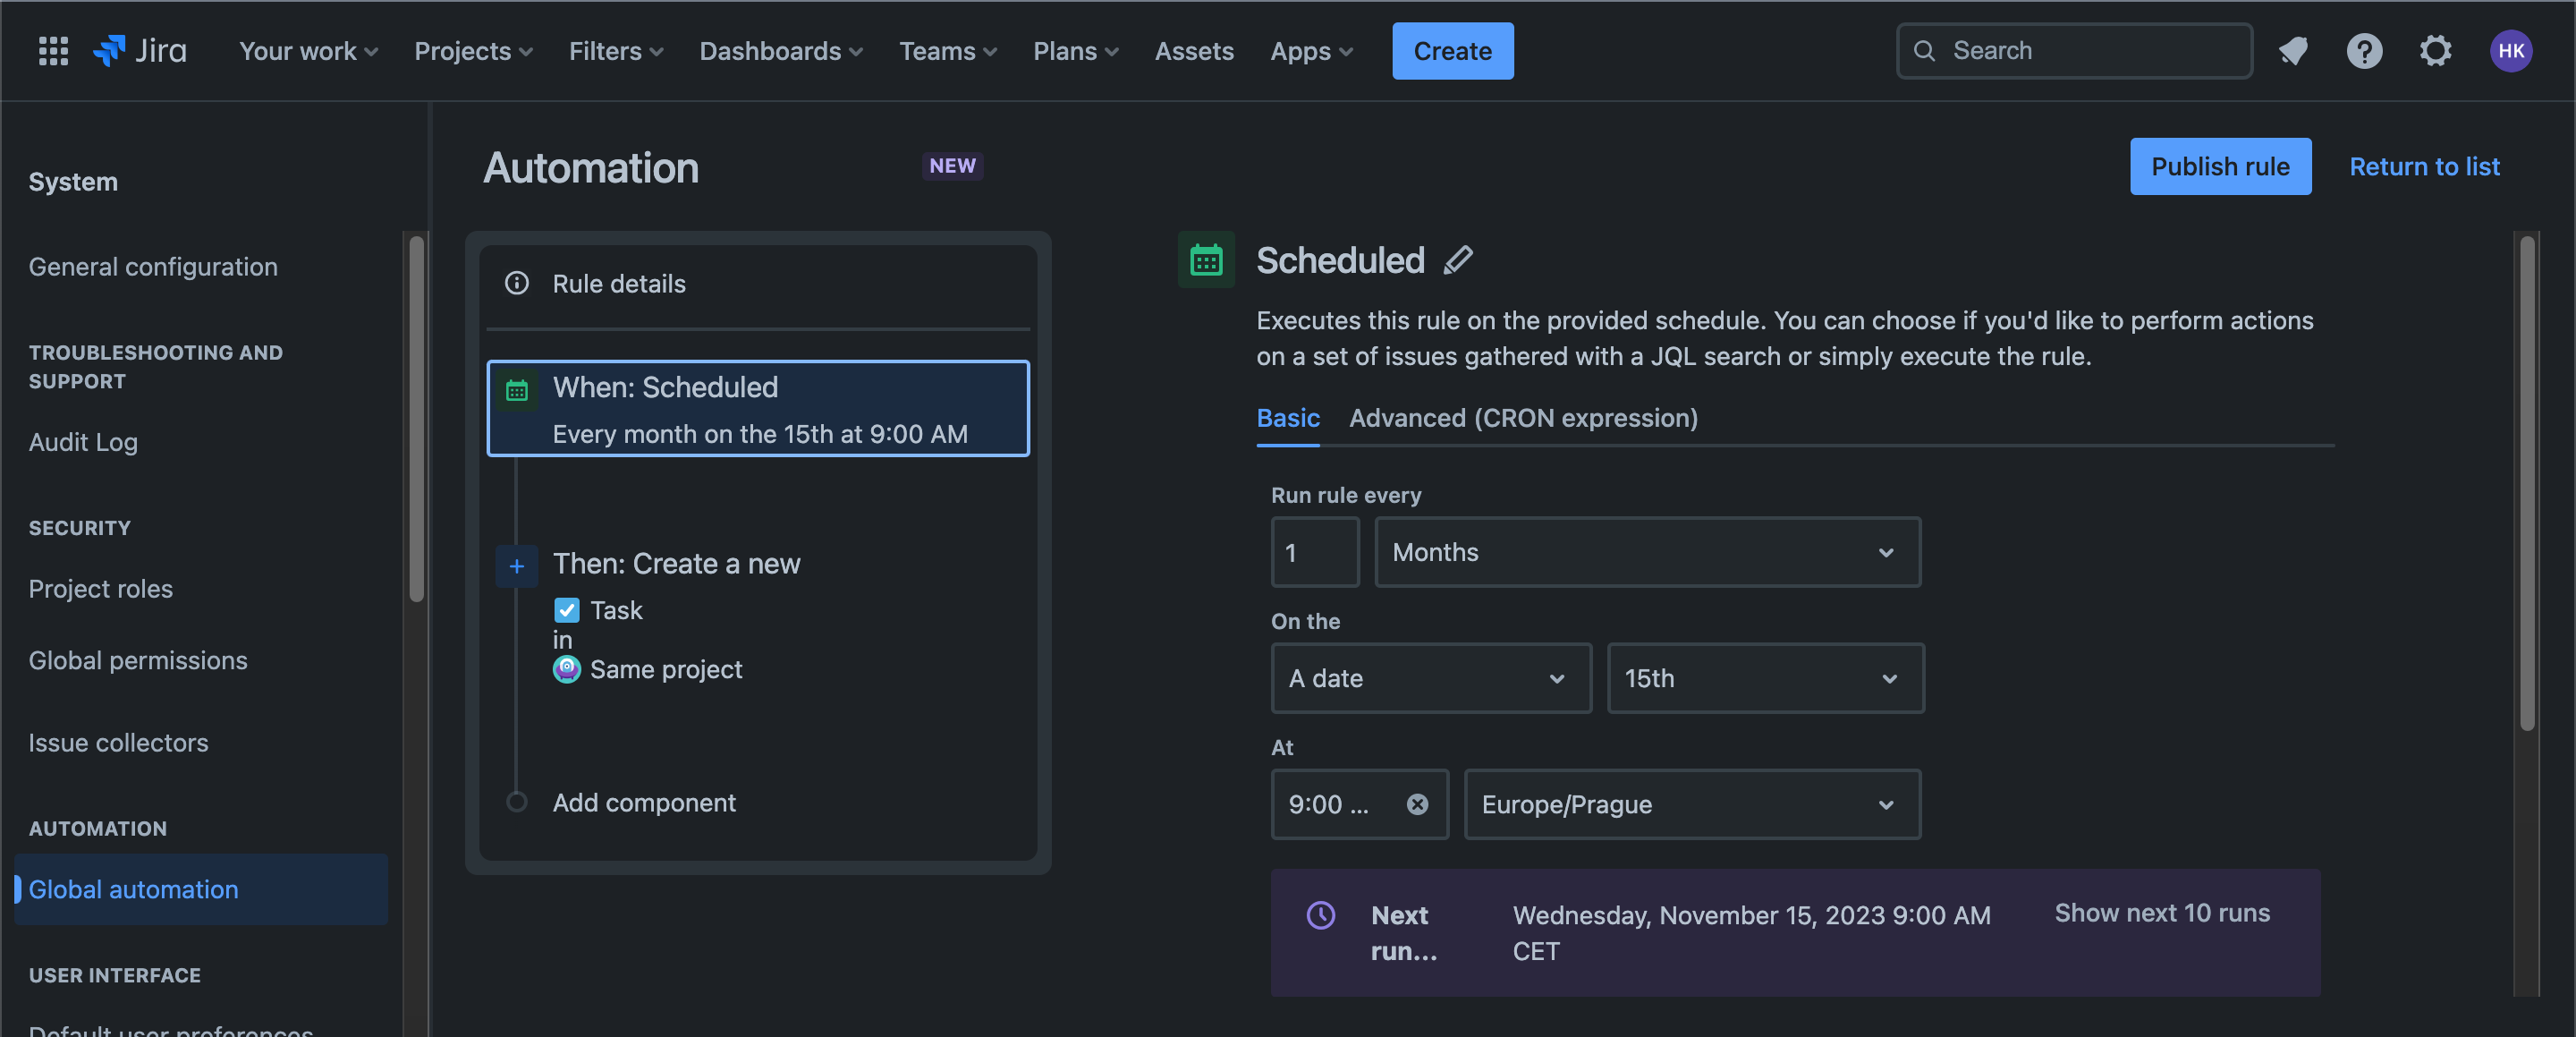Open Issue collectors in the sidebar
The height and width of the screenshot is (1037, 2576).
(118, 743)
